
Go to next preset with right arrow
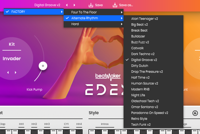(74, 5)
